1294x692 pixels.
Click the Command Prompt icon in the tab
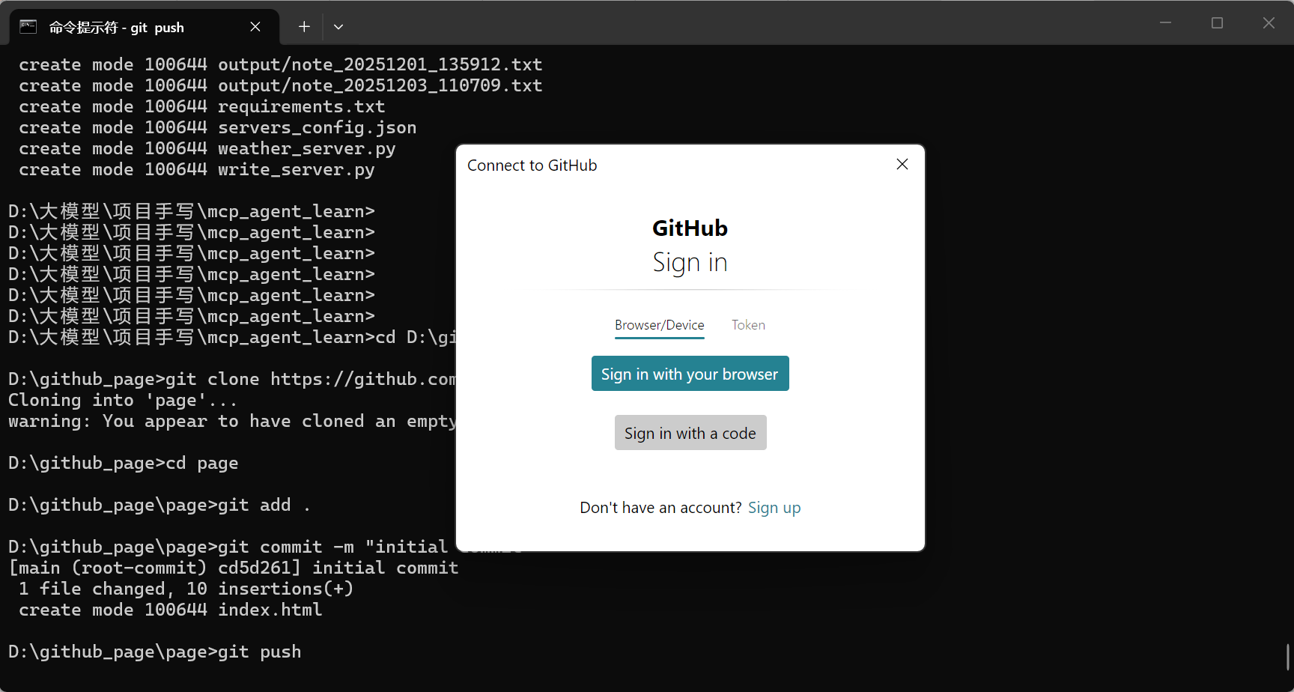28,27
